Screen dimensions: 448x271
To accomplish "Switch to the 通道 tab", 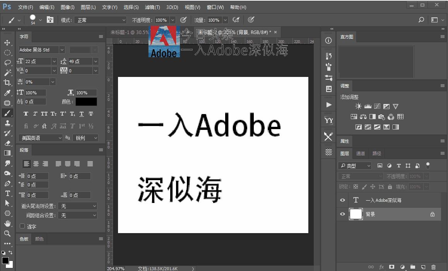I will [x=361, y=153].
